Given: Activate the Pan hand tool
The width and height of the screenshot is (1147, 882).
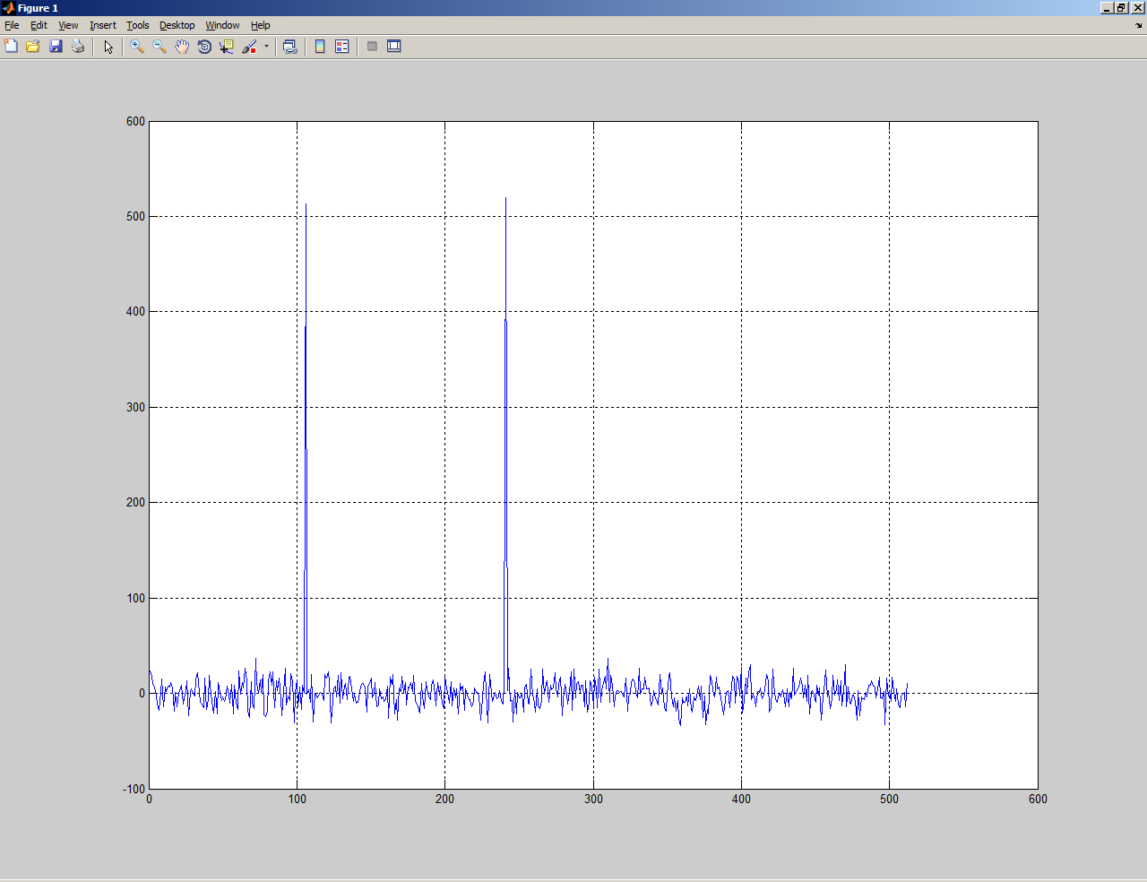Looking at the screenshot, I should [182, 47].
